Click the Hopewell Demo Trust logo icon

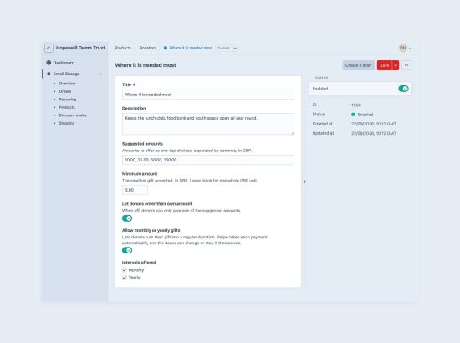(49, 48)
